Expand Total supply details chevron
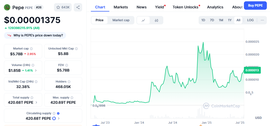270x126 pixels. (x=36, y=102)
